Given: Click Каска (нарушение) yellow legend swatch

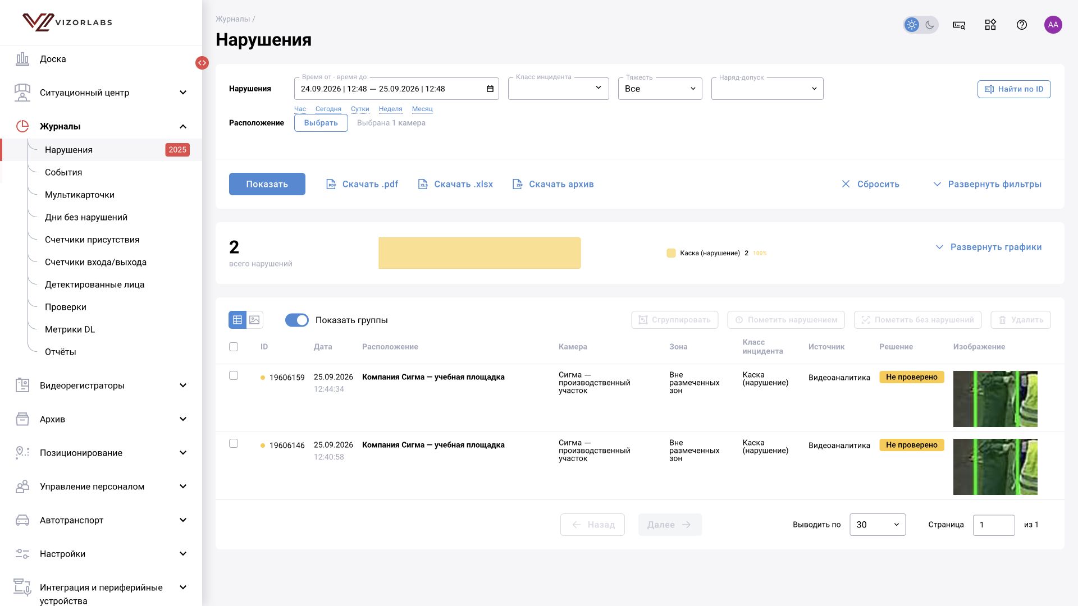Looking at the screenshot, I should (x=671, y=253).
